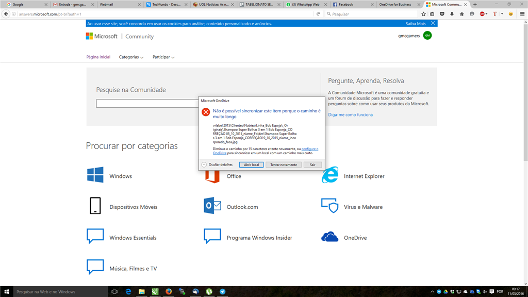Click the OneDrive cloud category icon

click(x=329, y=237)
